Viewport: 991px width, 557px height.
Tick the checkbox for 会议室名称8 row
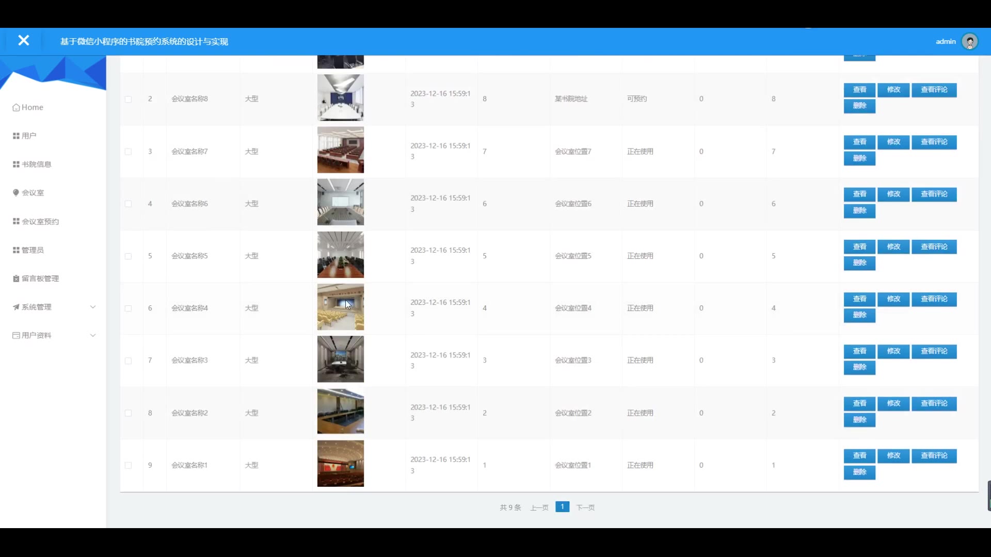click(128, 99)
